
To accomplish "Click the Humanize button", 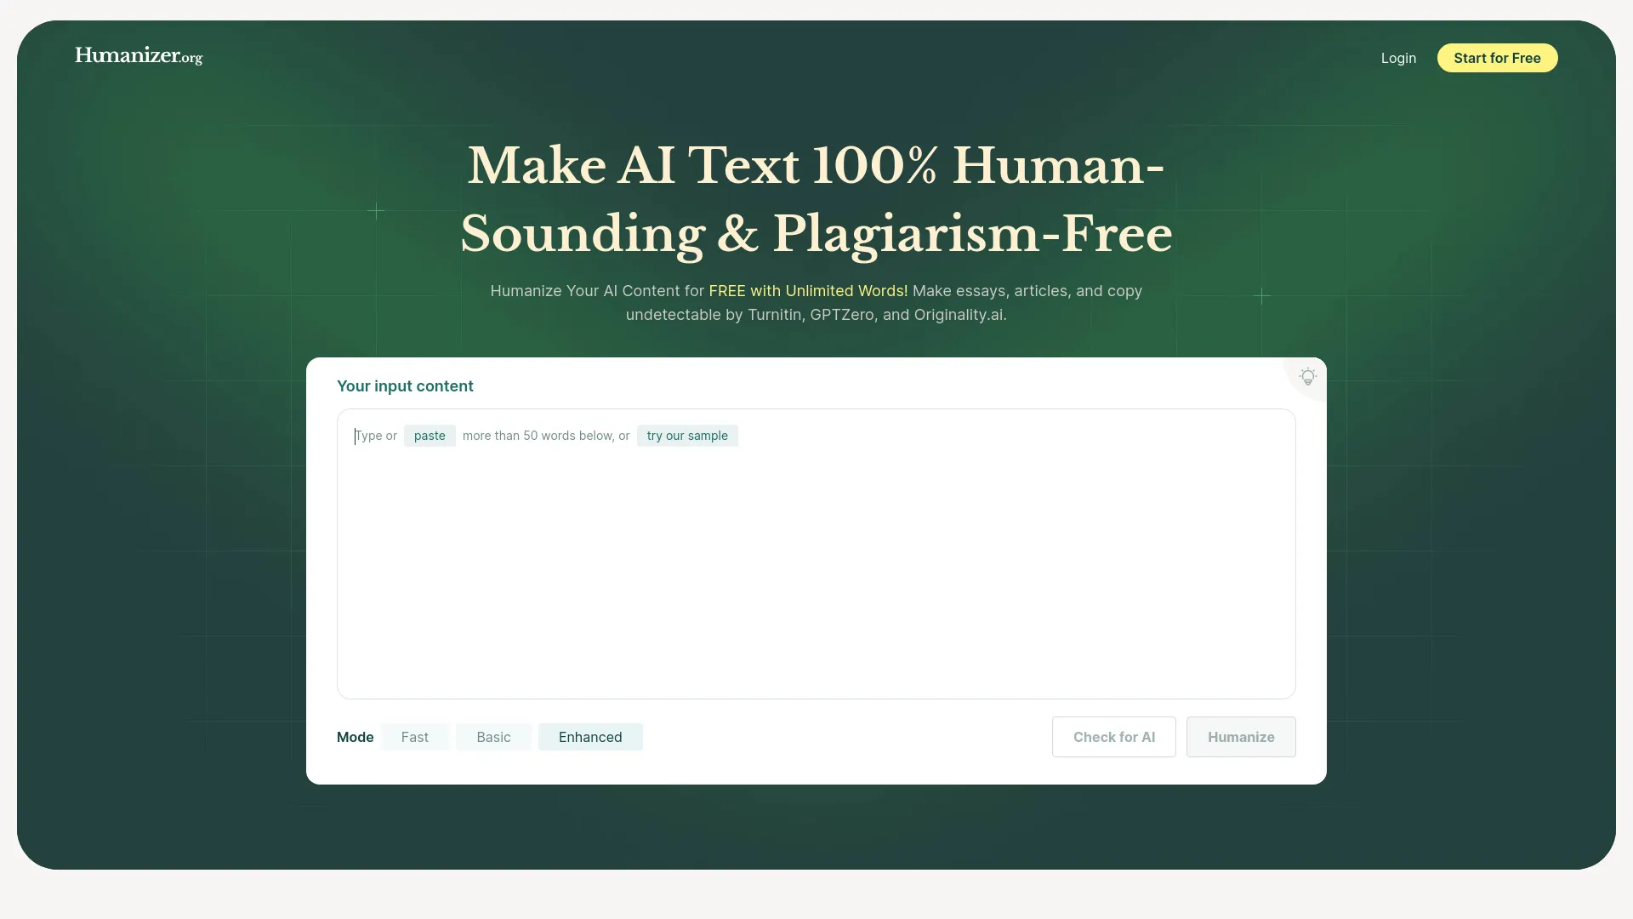I will (x=1241, y=737).
